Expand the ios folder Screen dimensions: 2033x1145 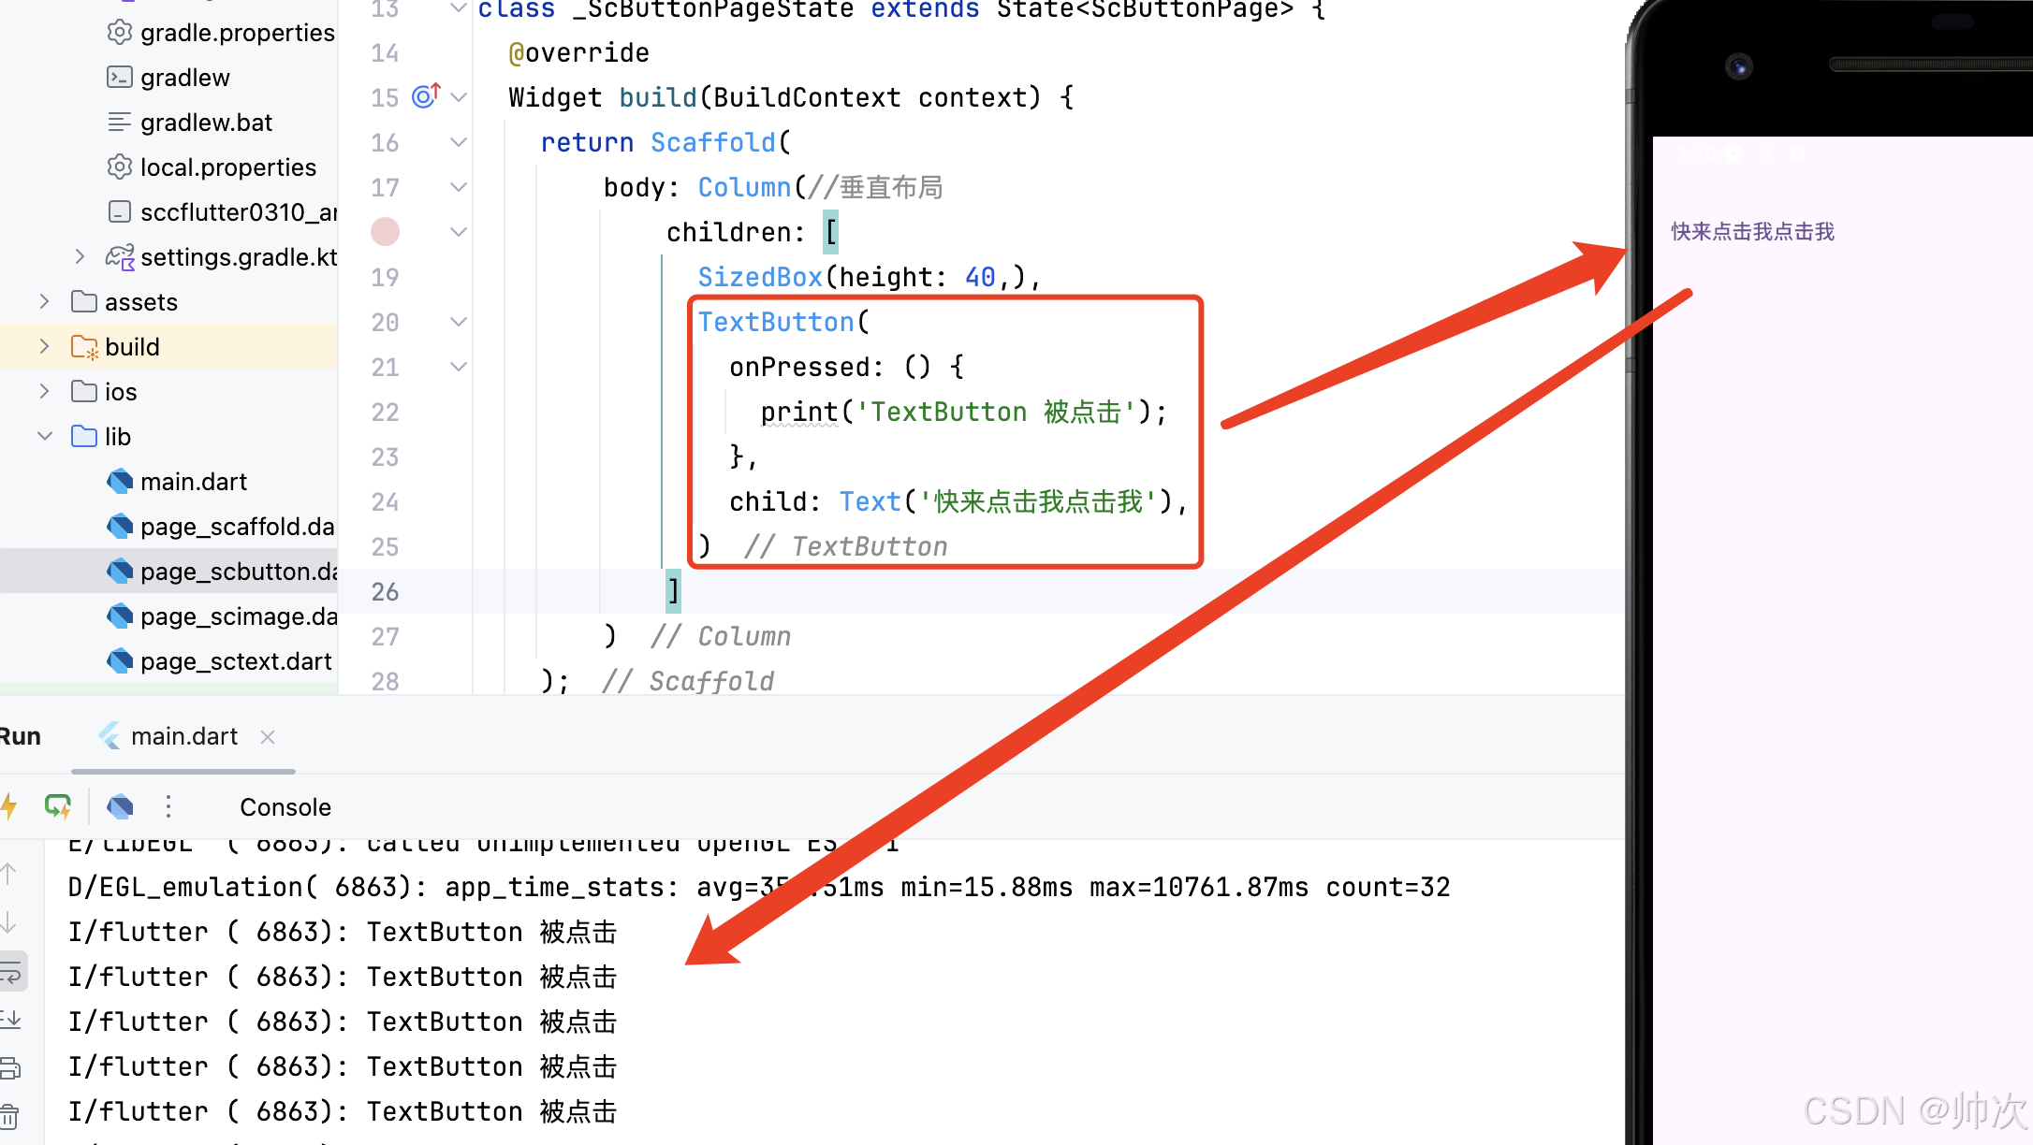[44, 391]
